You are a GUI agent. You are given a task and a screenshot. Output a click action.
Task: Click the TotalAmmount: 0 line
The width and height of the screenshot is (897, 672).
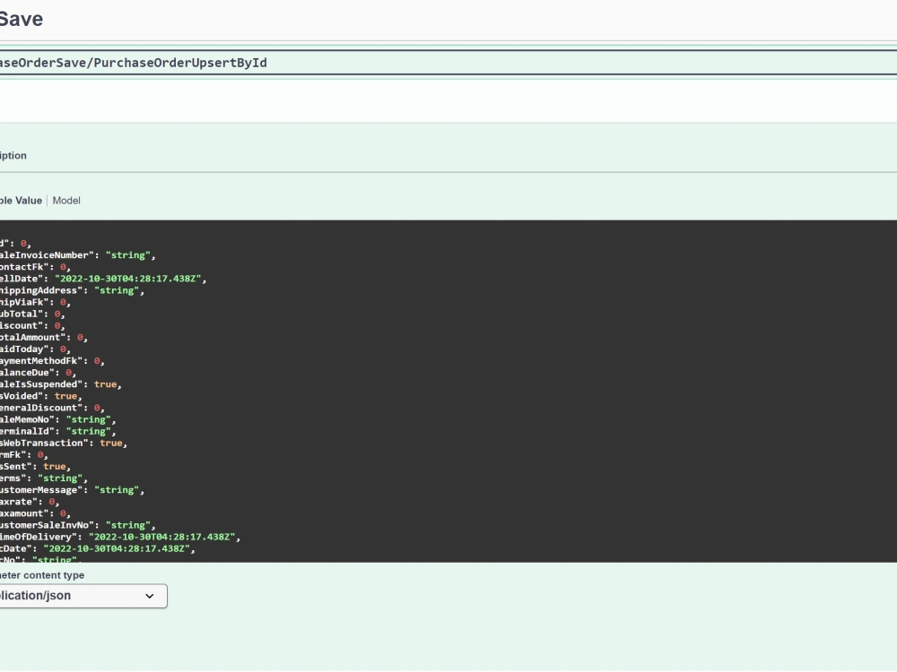(44, 337)
